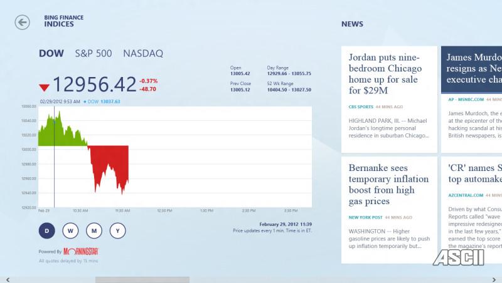Switch to the NASDAQ tab

(x=143, y=54)
